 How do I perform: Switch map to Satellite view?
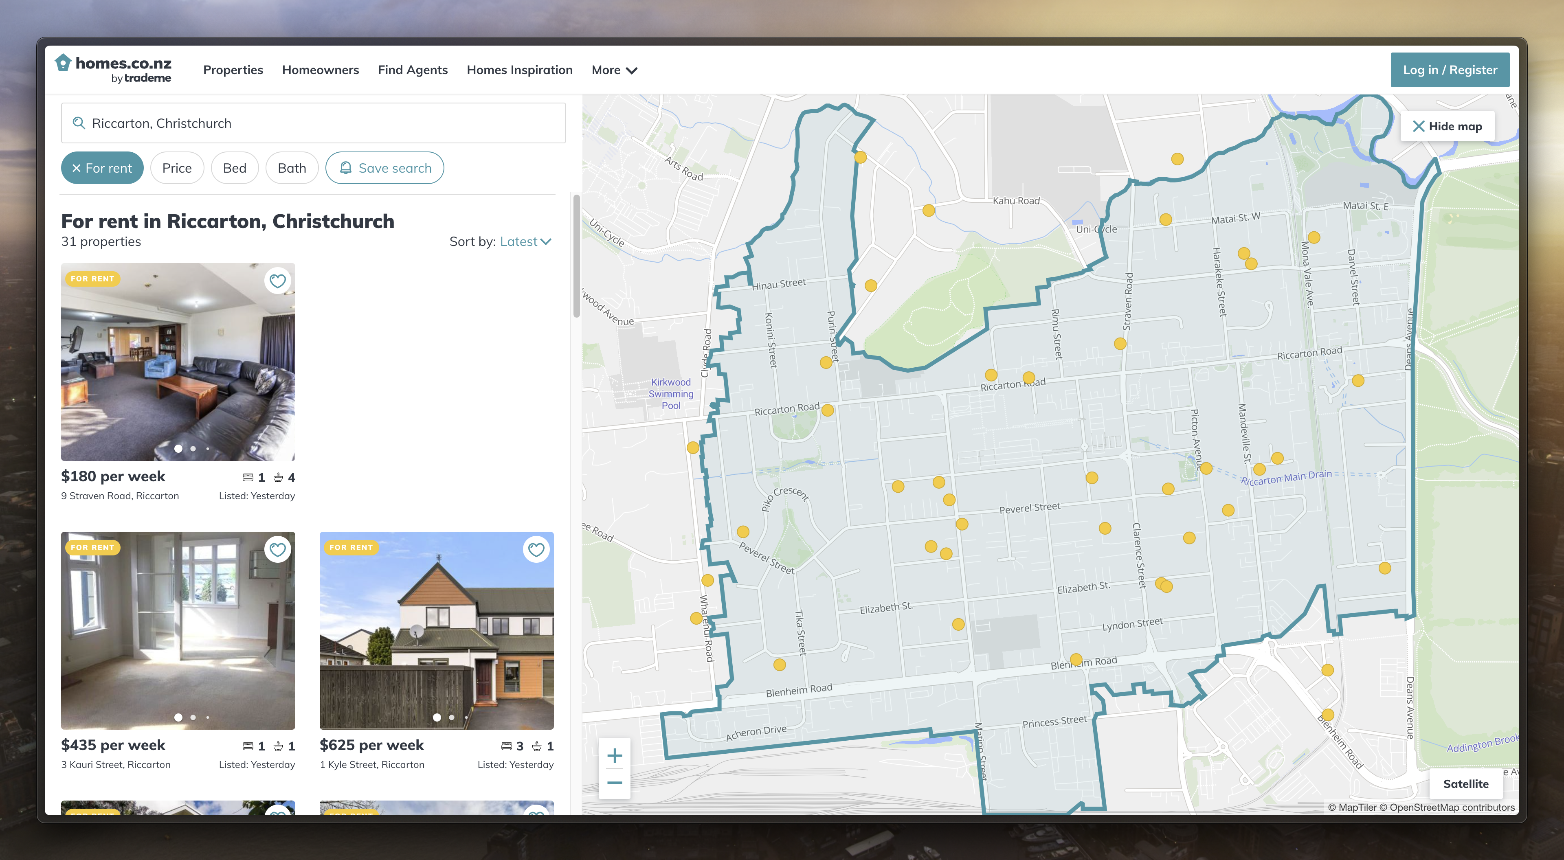pyautogui.click(x=1466, y=784)
